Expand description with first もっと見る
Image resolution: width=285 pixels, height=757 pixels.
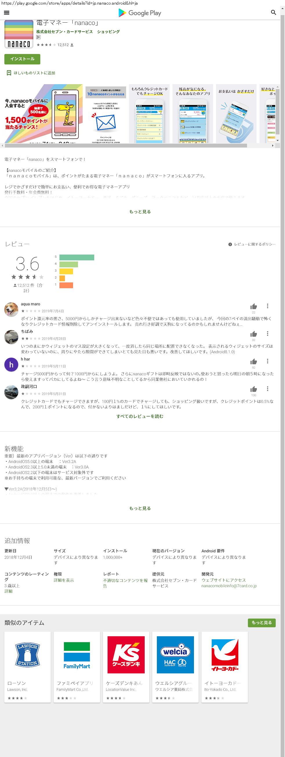click(140, 212)
